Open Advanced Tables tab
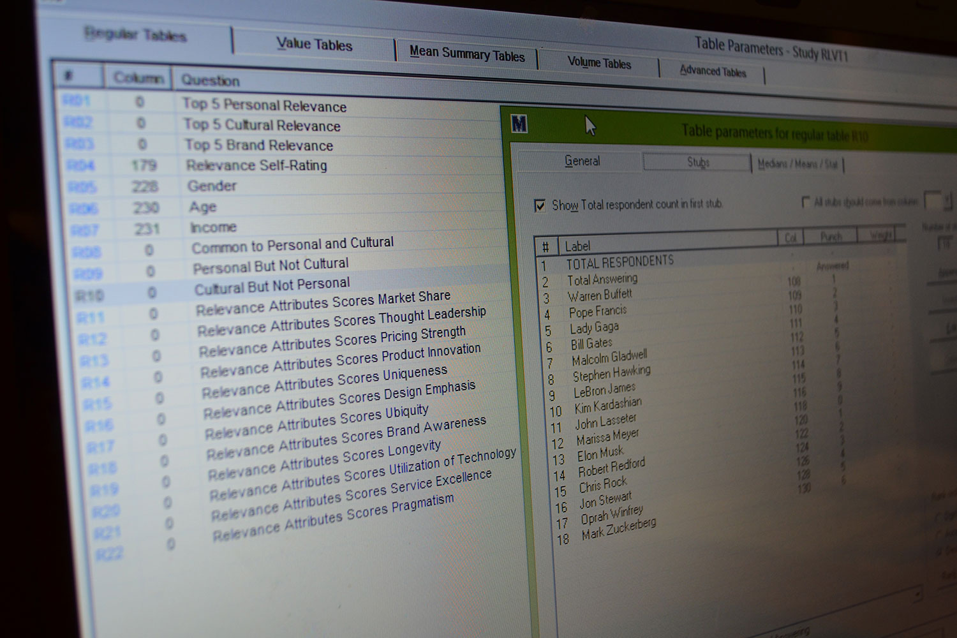The image size is (957, 638). click(713, 71)
